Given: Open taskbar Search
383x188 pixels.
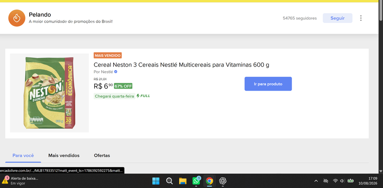Looking at the screenshot, I should [x=169, y=181].
